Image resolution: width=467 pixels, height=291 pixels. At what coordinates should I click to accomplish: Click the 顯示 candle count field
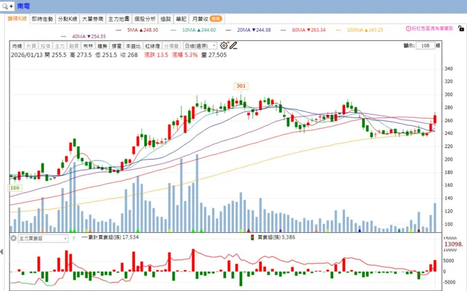pos(425,45)
